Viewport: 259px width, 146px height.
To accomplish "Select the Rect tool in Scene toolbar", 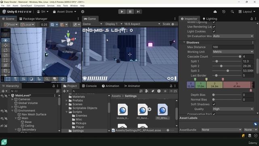I will (x=5, y=60).
